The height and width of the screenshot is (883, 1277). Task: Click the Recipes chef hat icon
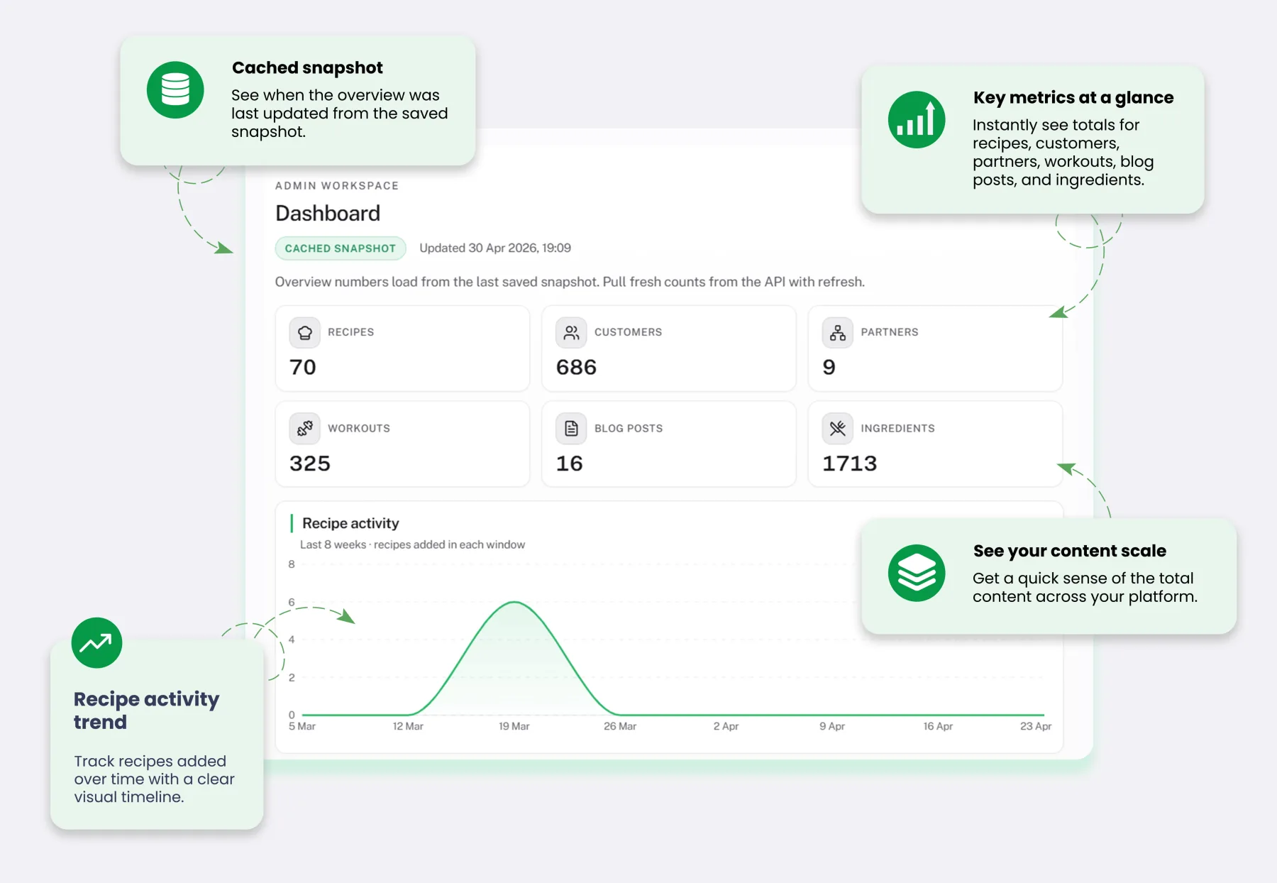(x=305, y=332)
